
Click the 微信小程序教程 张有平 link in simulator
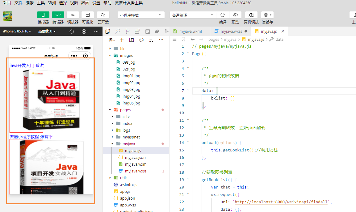tap(31, 137)
